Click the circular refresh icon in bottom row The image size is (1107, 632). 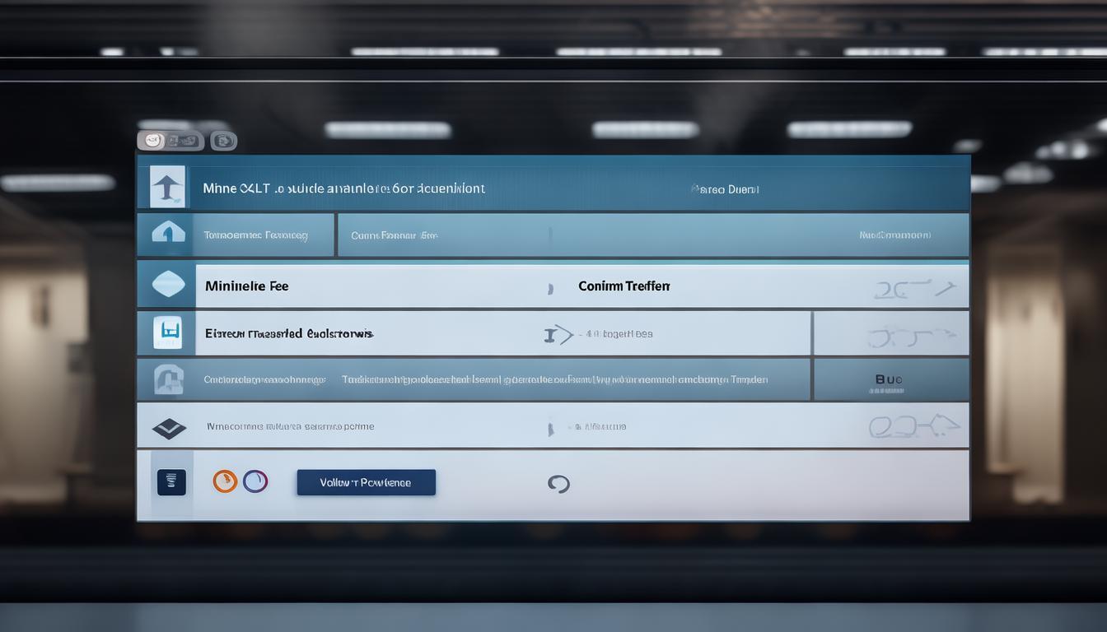[558, 484]
